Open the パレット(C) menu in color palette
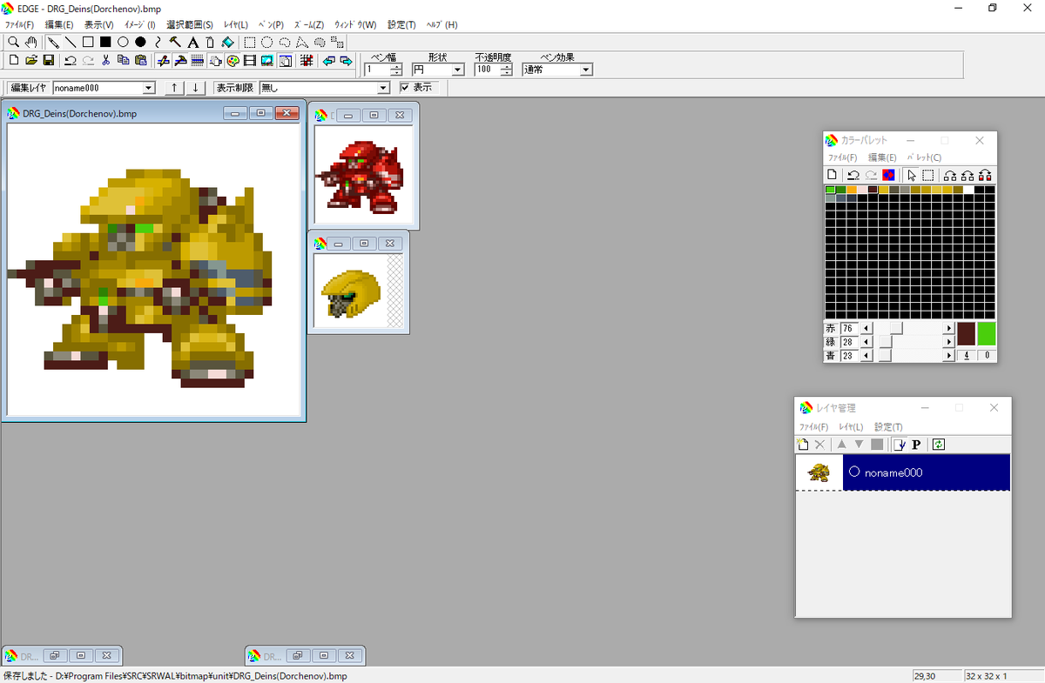 pyautogui.click(x=925, y=157)
